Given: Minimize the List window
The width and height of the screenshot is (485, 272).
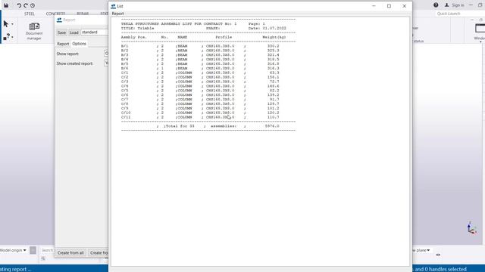Looking at the screenshot, I should pyautogui.click(x=374, y=6).
